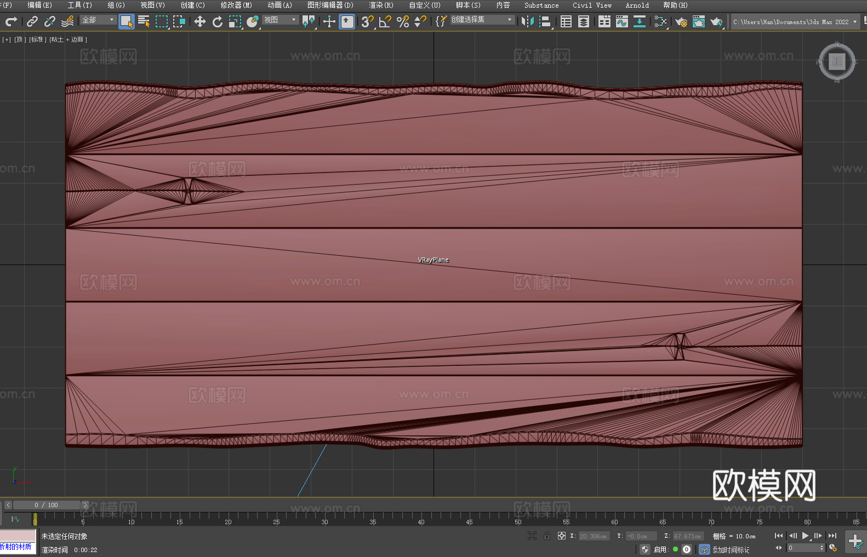Click the Mirror tool icon
867x557 pixels.
coord(528,21)
